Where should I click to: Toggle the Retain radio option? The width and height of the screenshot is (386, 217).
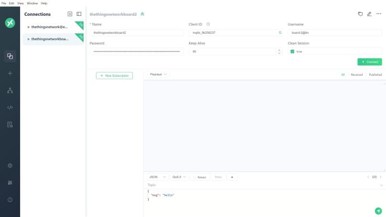tap(194, 177)
